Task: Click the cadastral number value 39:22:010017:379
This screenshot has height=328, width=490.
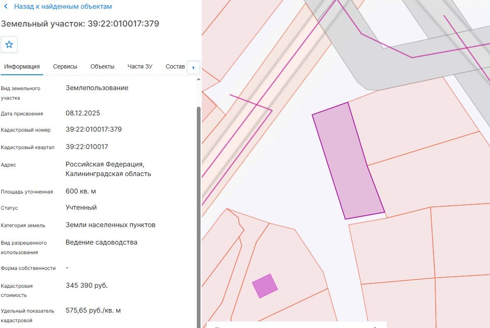Action: click(94, 129)
